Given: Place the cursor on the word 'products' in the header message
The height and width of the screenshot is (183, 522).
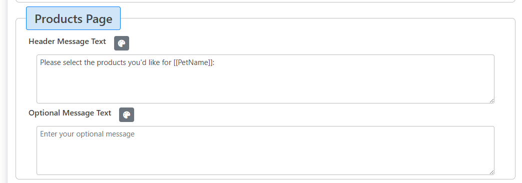Looking at the screenshot, I should (x=111, y=62).
